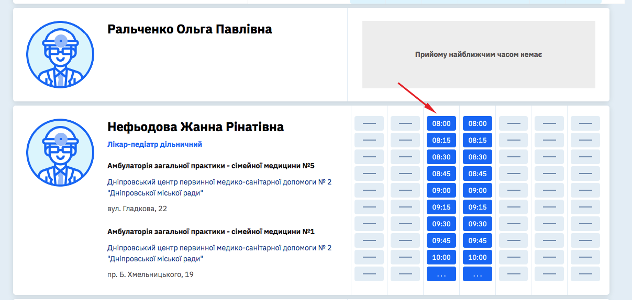Select 09:00 in the left blue column
This screenshot has height=300, width=632.
tap(441, 191)
